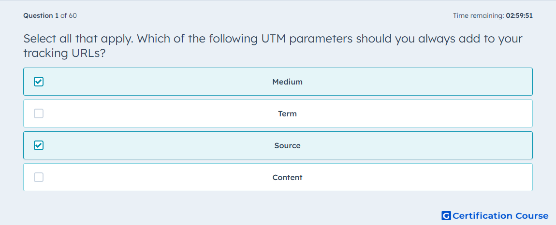Click the Medium answer label text
Screen dimensions: 556x225
287,82
